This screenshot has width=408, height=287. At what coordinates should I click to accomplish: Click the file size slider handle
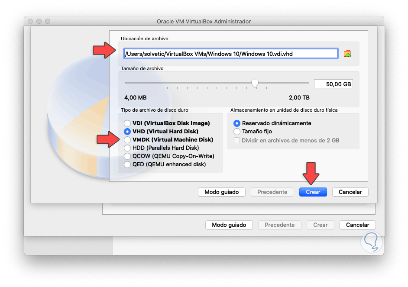pyautogui.click(x=255, y=84)
